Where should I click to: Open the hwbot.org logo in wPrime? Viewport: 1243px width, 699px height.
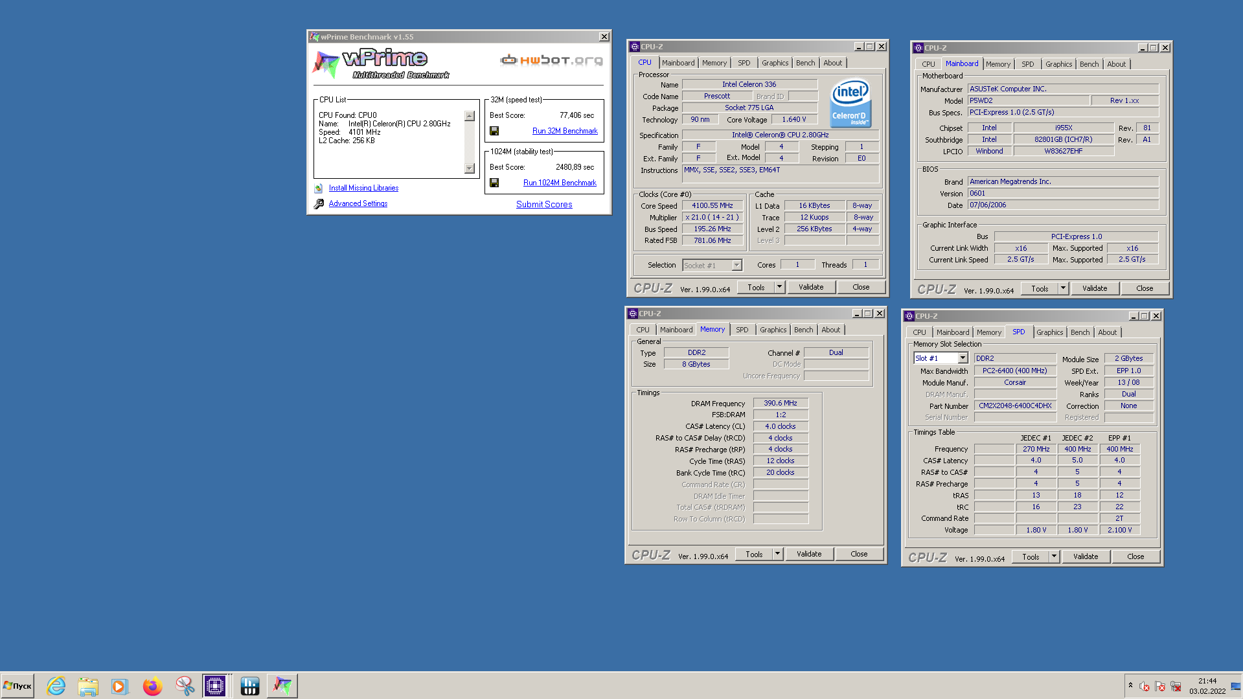click(x=551, y=60)
